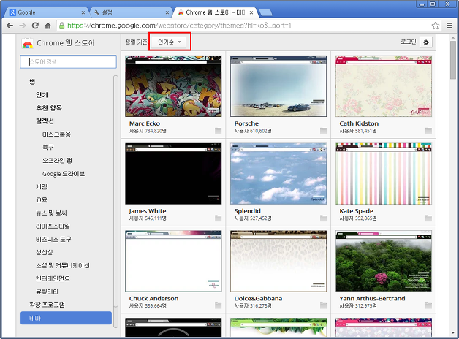Click the small icon beside Porsche
The image size is (459, 339).
tap(323, 131)
